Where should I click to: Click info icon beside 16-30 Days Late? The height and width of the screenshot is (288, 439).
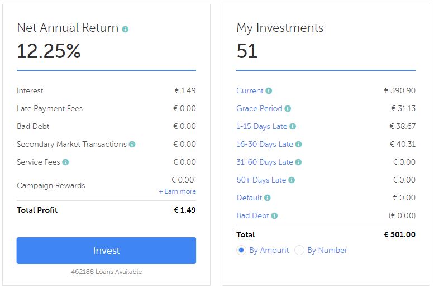tap(298, 145)
